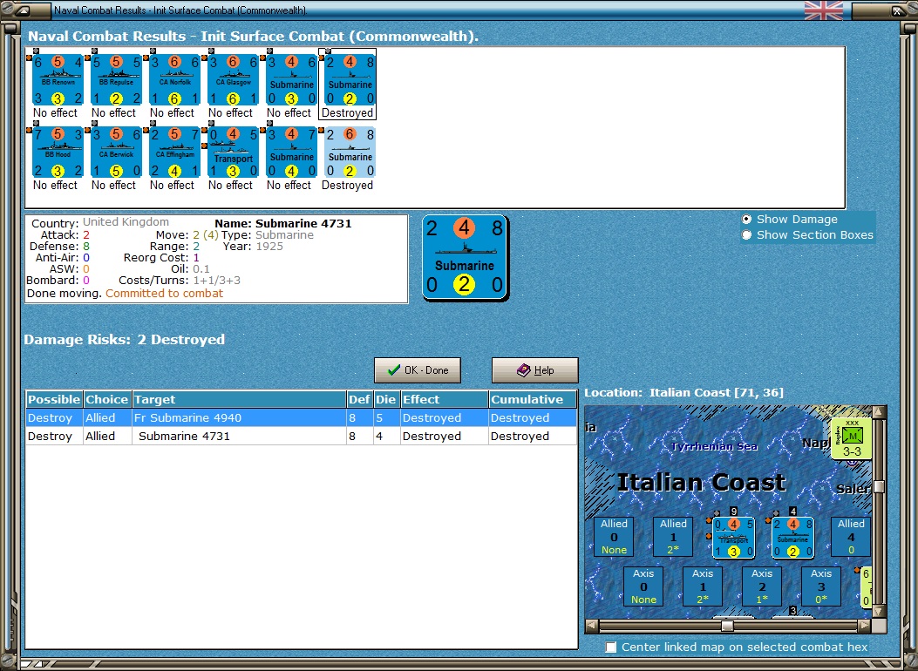
Task: Click the Allied 0 None section box
Action: click(x=614, y=537)
